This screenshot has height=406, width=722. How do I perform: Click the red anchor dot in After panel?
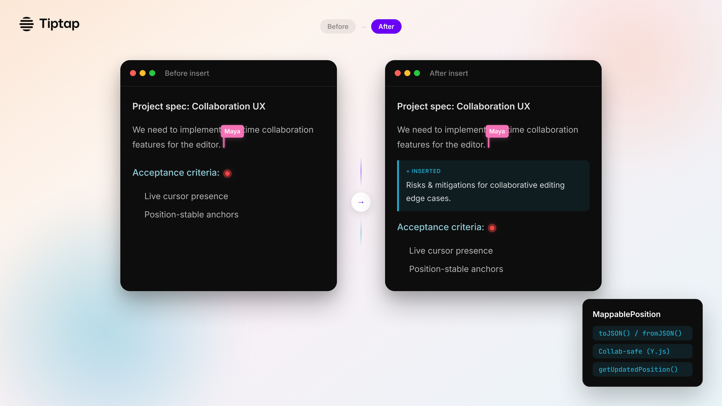pyautogui.click(x=492, y=228)
